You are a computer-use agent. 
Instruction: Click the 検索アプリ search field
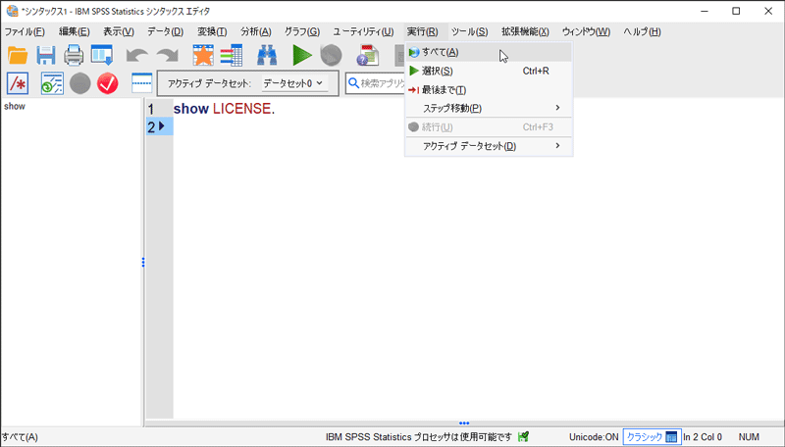pos(376,83)
